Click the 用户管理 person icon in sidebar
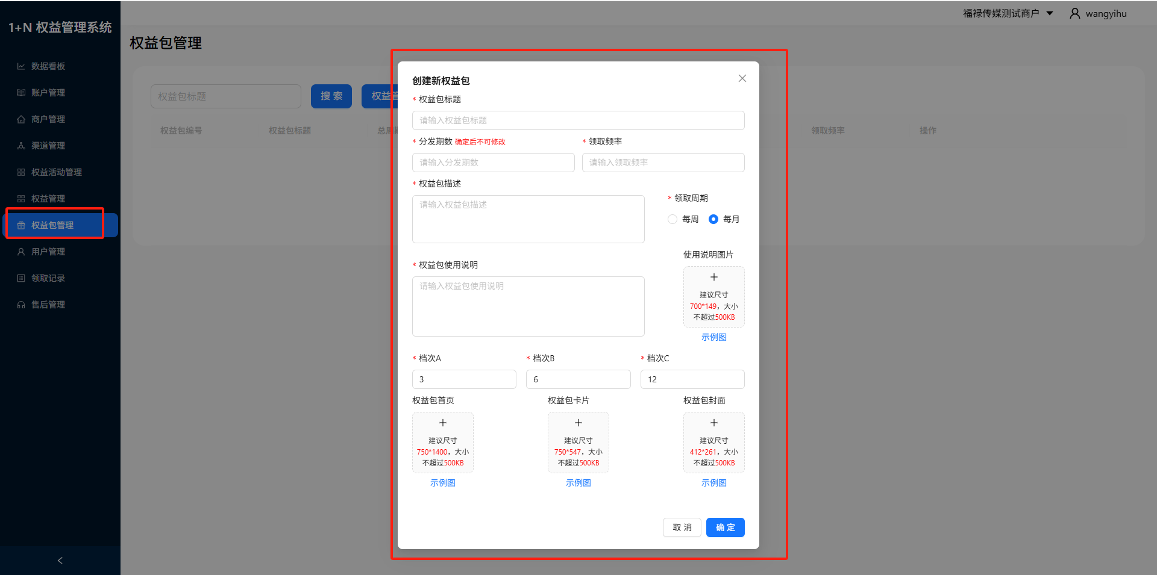1157x575 pixels. coord(21,252)
